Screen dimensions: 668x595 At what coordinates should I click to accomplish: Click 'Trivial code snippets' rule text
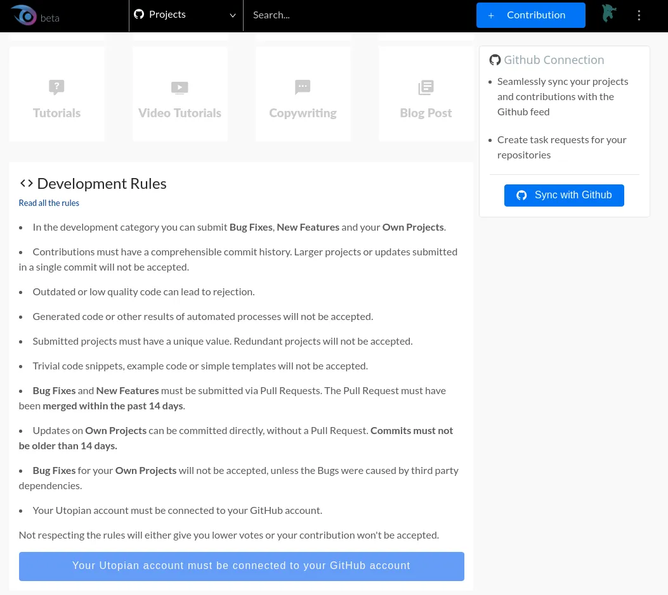click(x=200, y=366)
